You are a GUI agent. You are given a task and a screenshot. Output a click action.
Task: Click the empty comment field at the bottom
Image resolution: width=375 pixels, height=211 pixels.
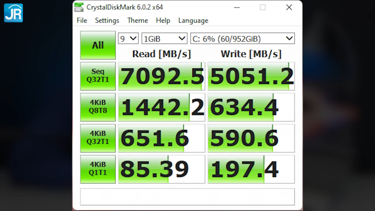[187, 197]
